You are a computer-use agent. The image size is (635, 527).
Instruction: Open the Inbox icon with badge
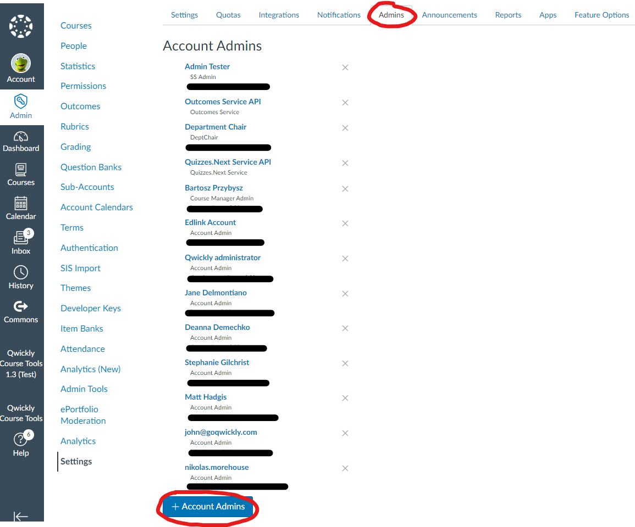[21, 238]
